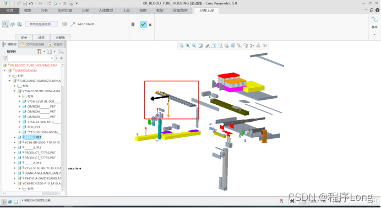Image resolution: width=381 pixels, height=208 pixels.
Task: Toggle datum display filters icon
Action: click(x=240, y=46)
